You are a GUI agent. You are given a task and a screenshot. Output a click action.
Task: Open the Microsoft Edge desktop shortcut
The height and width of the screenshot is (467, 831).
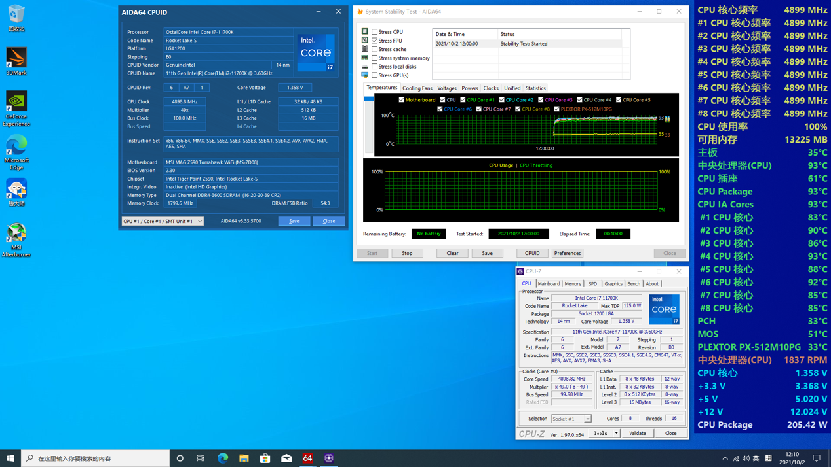[x=16, y=154]
